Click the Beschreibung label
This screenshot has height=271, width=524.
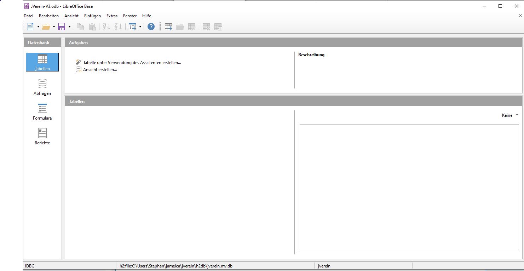point(311,55)
